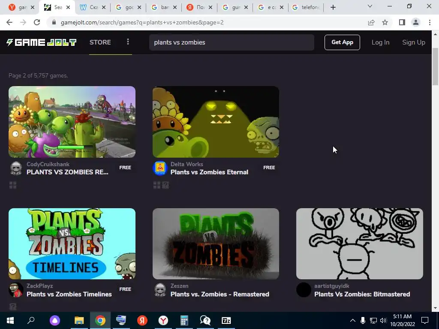Go back with the browser back arrow

click(9, 22)
